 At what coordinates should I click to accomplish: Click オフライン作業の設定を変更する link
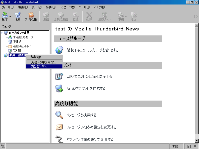[x=90, y=139]
